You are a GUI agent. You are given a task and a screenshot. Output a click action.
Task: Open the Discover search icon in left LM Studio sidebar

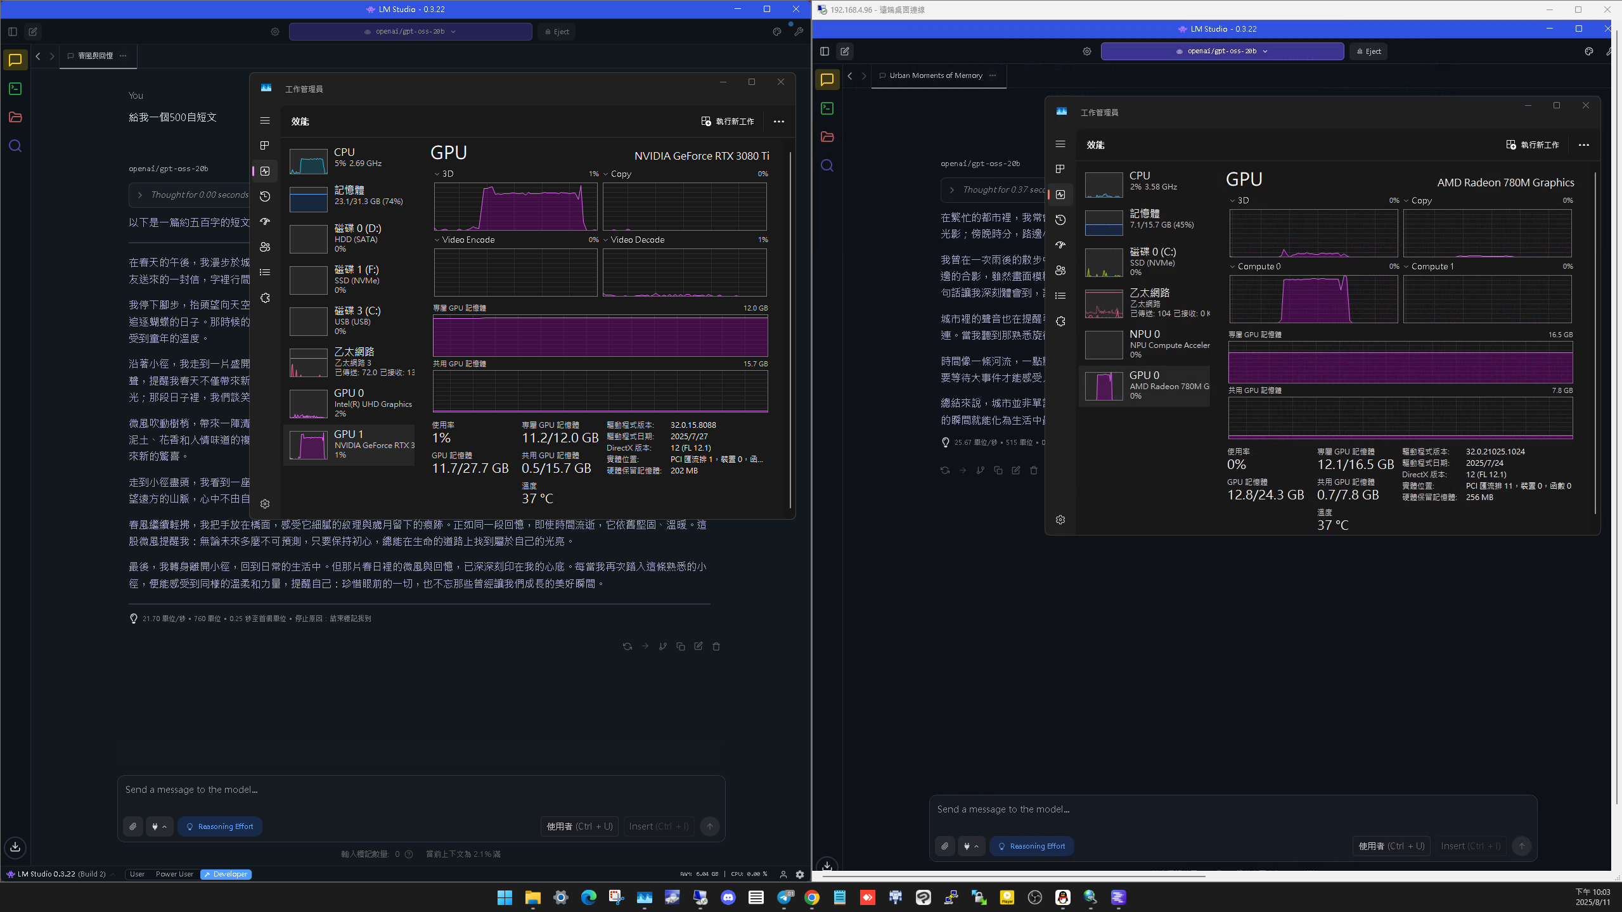pos(15,146)
